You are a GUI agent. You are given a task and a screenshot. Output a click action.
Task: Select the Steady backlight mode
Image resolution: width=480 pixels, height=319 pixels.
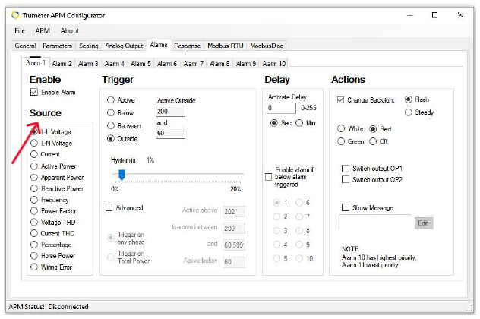409,112
